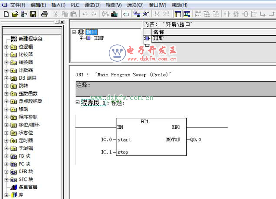Insert a normally open contact from toolbar

227,14
